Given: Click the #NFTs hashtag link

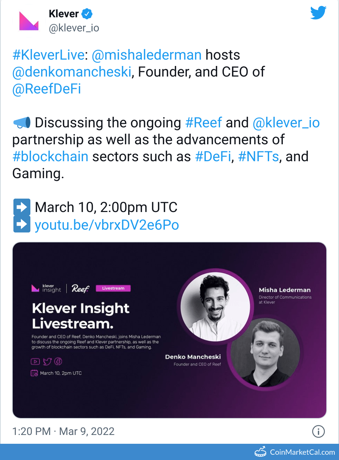Looking at the screenshot, I should (258, 156).
